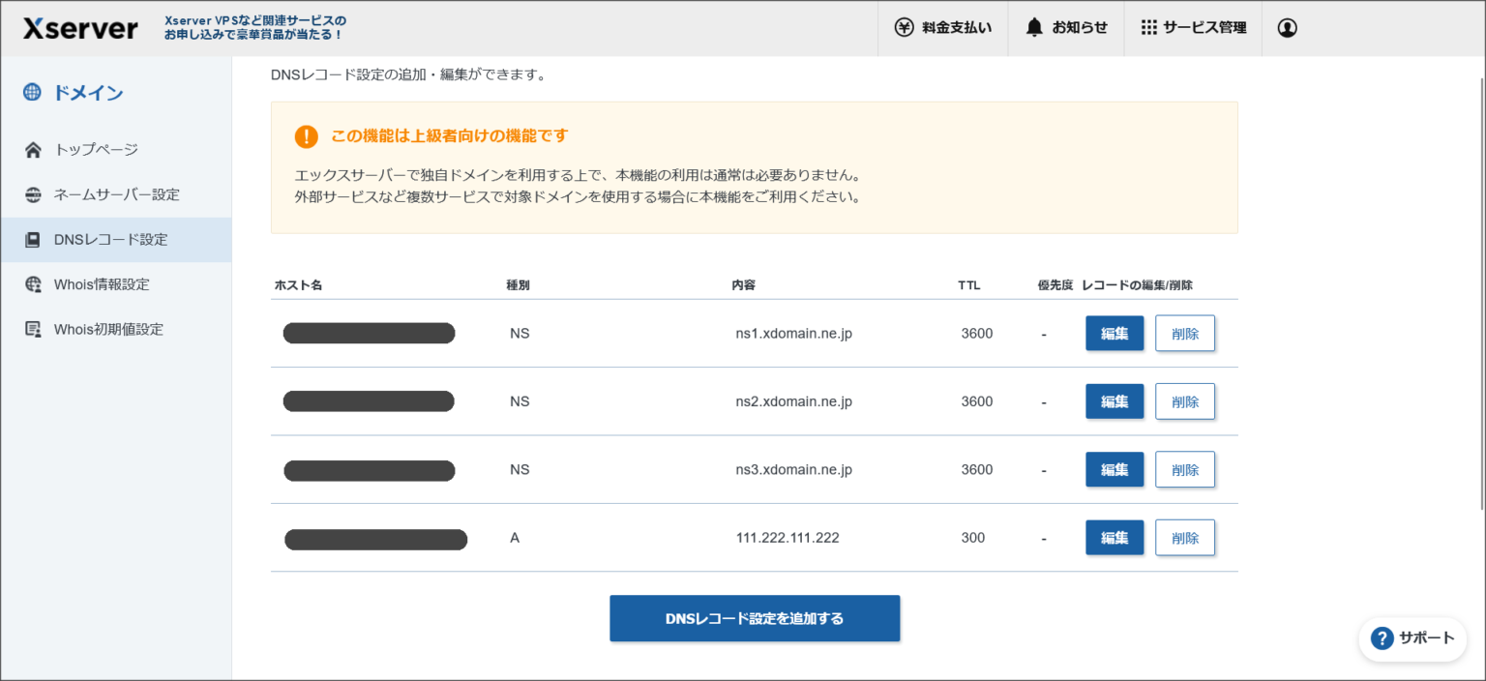Click the yen coin icon beside 料金支払い
The height and width of the screenshot is (681, 1486).
pos(904,27)
